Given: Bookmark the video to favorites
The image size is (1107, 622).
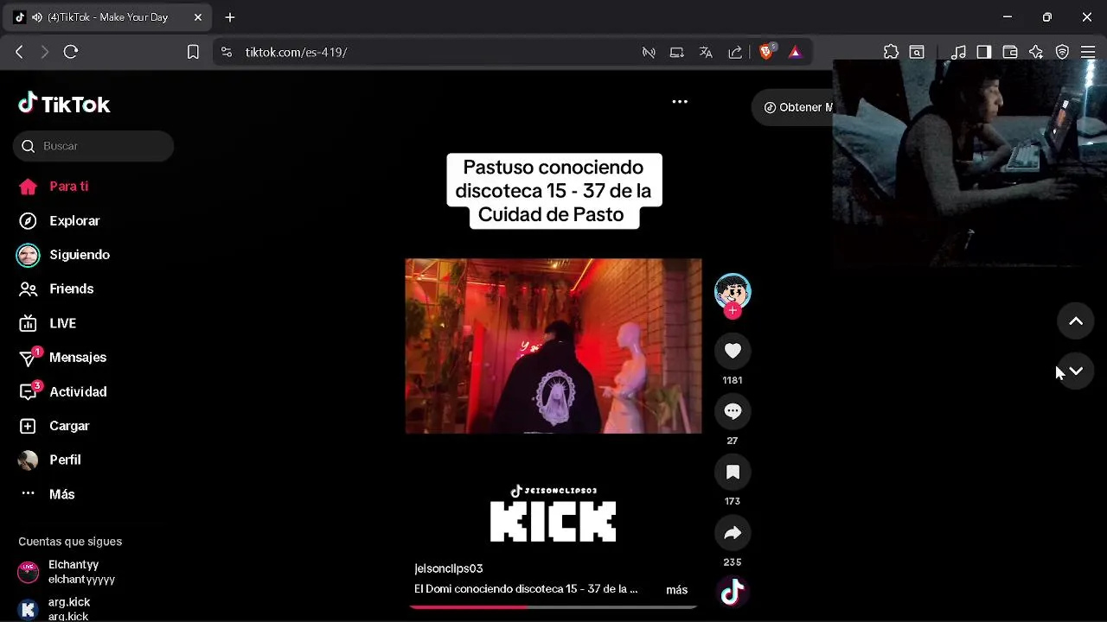Looking at the screenshot, I should [733, 472].
